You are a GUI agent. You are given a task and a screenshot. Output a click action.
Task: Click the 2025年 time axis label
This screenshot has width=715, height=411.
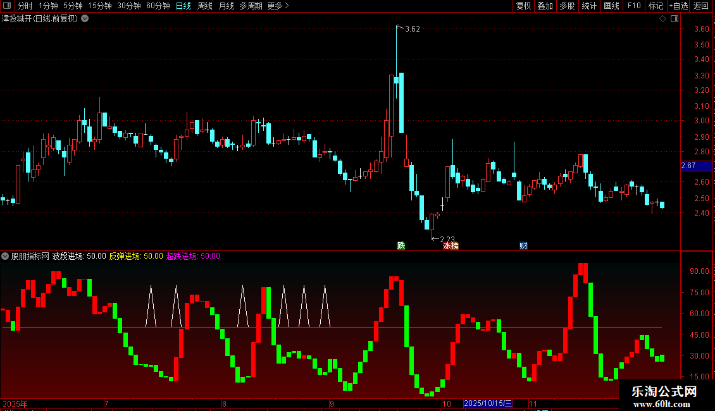click(15, 403)
